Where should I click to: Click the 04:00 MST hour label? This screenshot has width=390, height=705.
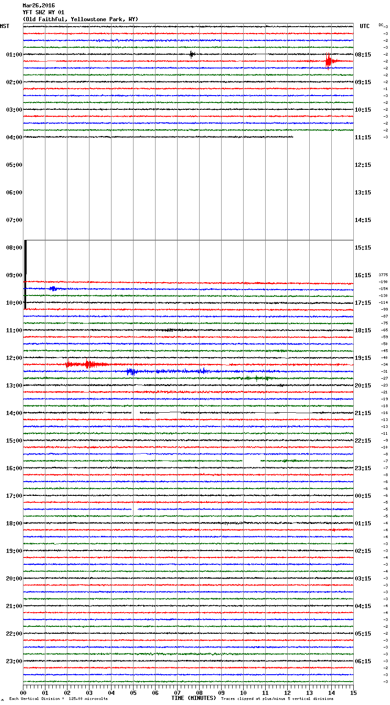[14, 137]
